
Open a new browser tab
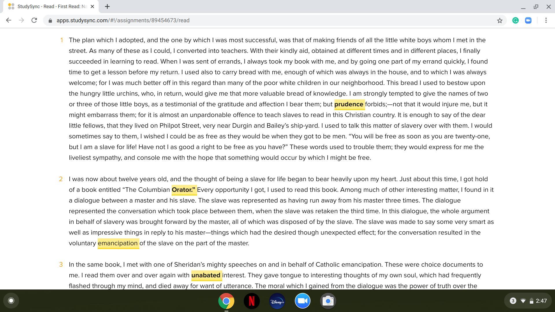(x=107, y=6)
